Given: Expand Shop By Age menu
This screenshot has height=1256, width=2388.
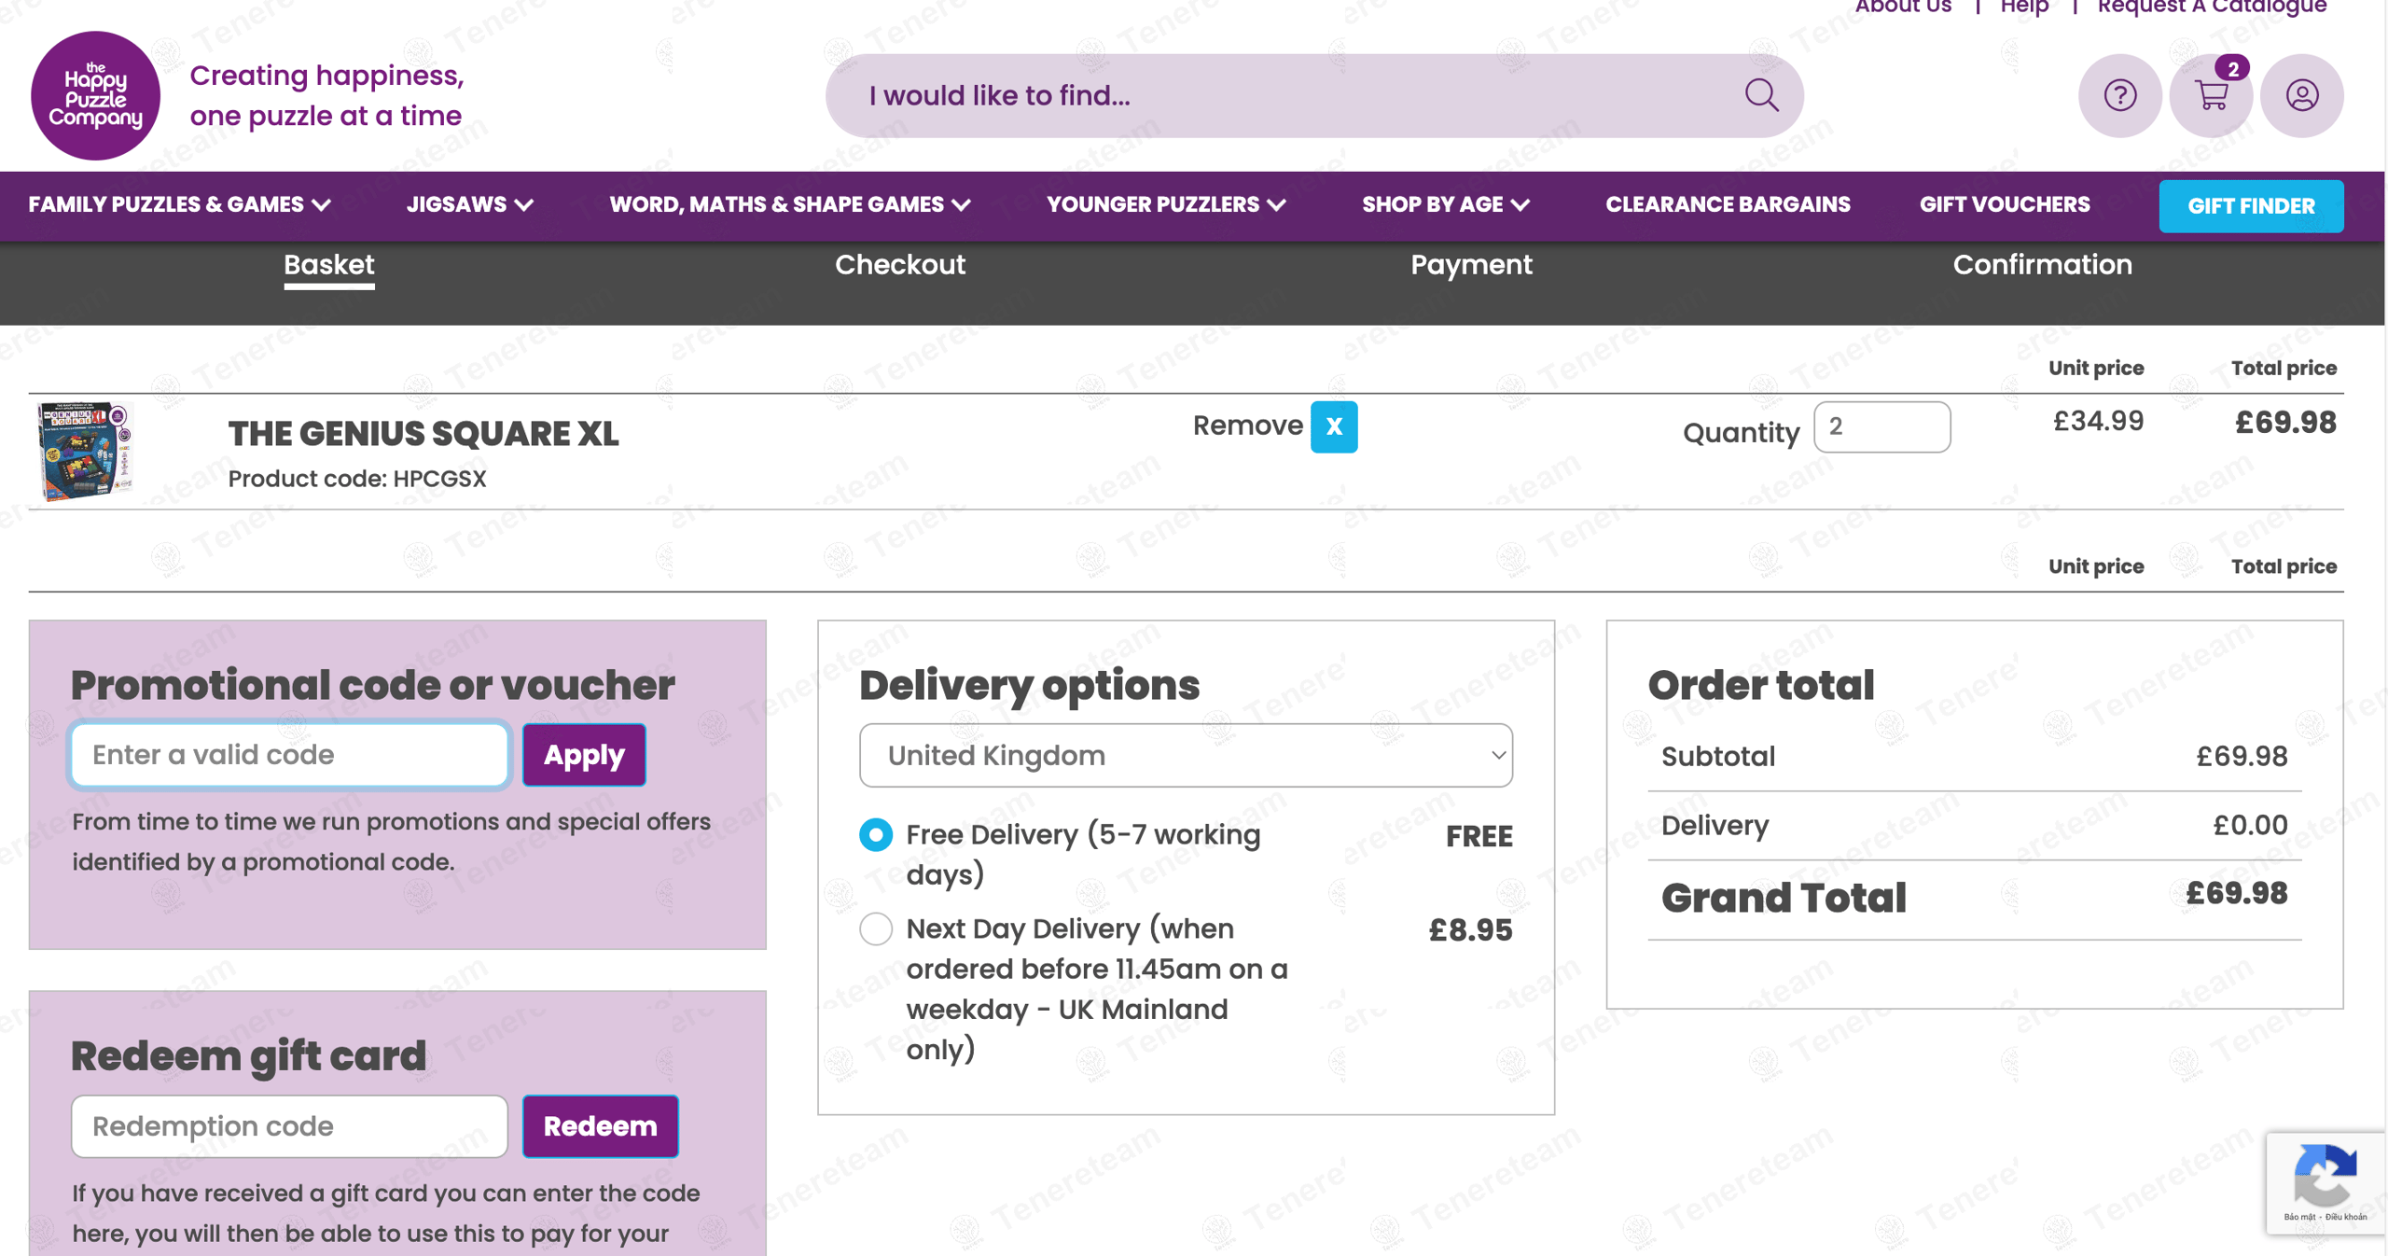Looking at the screenshot, I should [1446, 204].
